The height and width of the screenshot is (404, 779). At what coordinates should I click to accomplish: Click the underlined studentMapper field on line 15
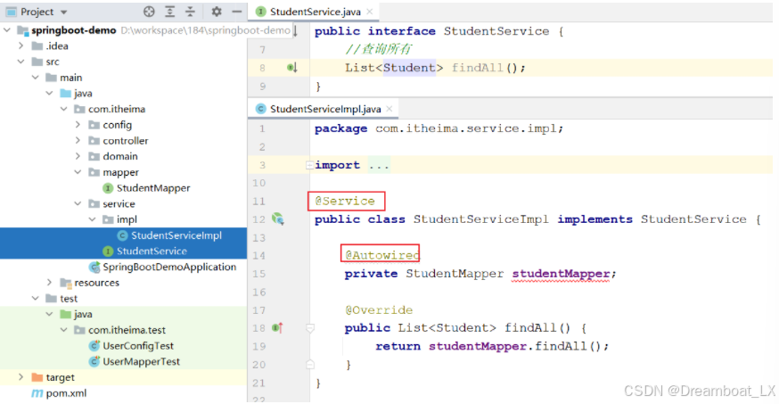(x=561, y=274)
